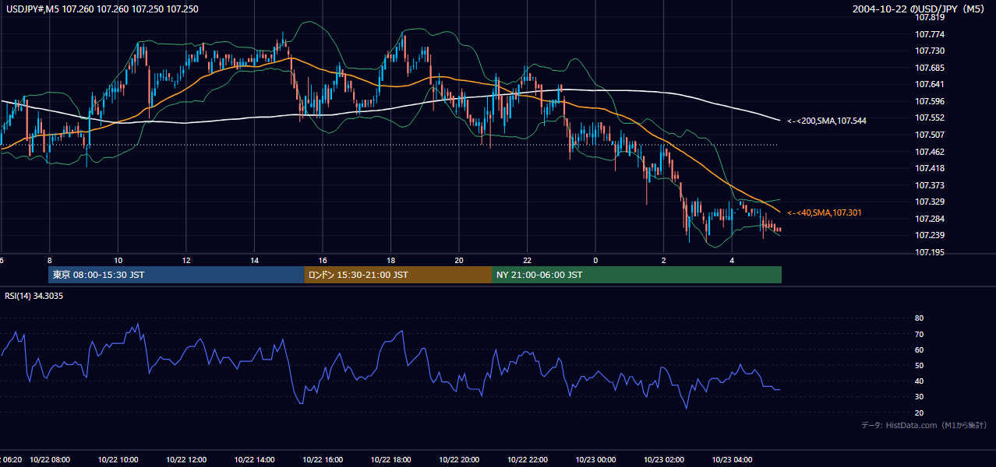Click the "<--<200,SMA,107.544" moving average label
Viewport: 996px width, 467px height.
827,121
